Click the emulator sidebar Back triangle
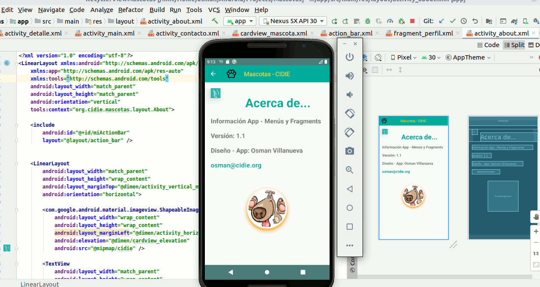The width and height of the screenshot is (540, 287). click(350, 189)
